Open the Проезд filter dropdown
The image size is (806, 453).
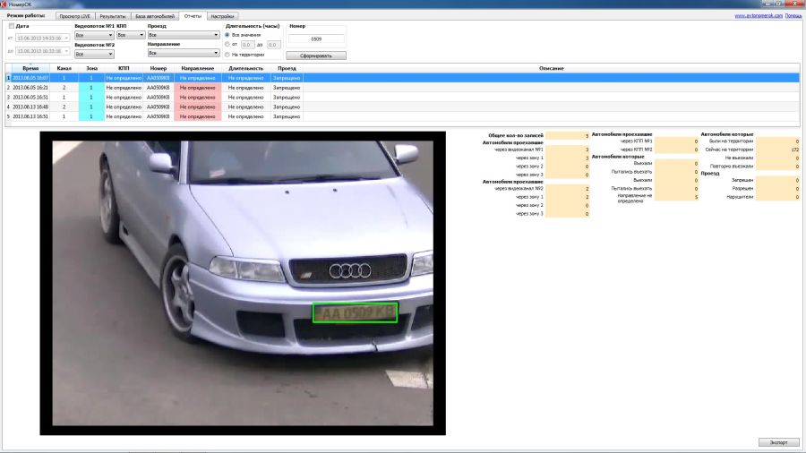[183, 35]
